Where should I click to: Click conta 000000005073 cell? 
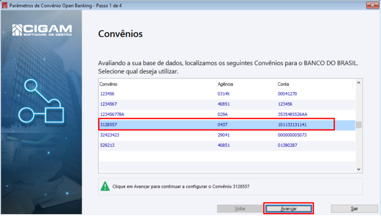(292, 135)
